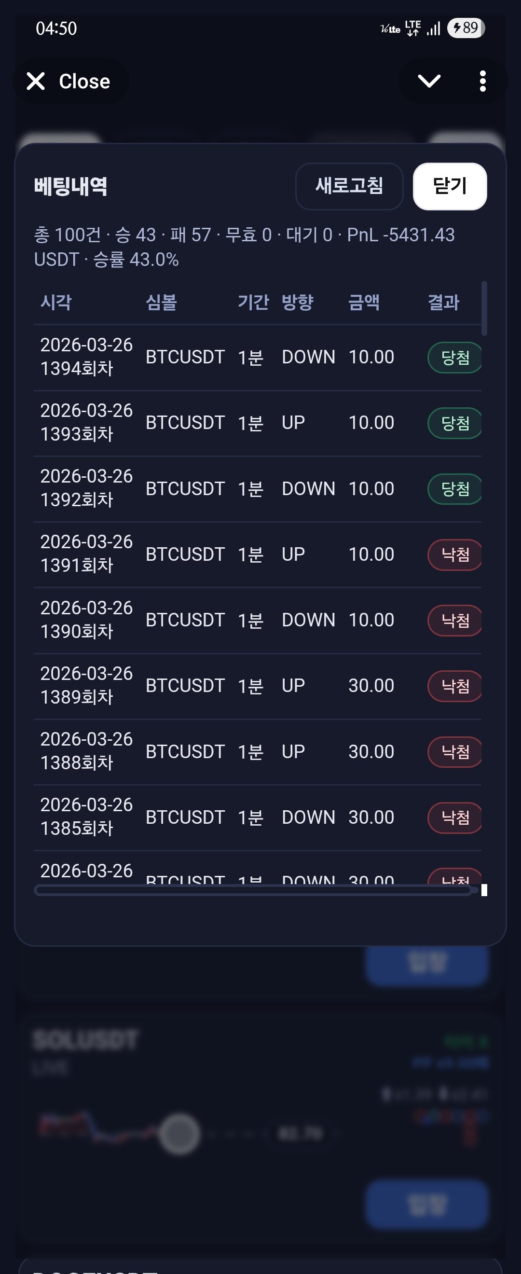Select the 1391회차 낙첨 badge
Image resolution: width=521 pixels, height=1274 pixels.
(x=454, y=554)
